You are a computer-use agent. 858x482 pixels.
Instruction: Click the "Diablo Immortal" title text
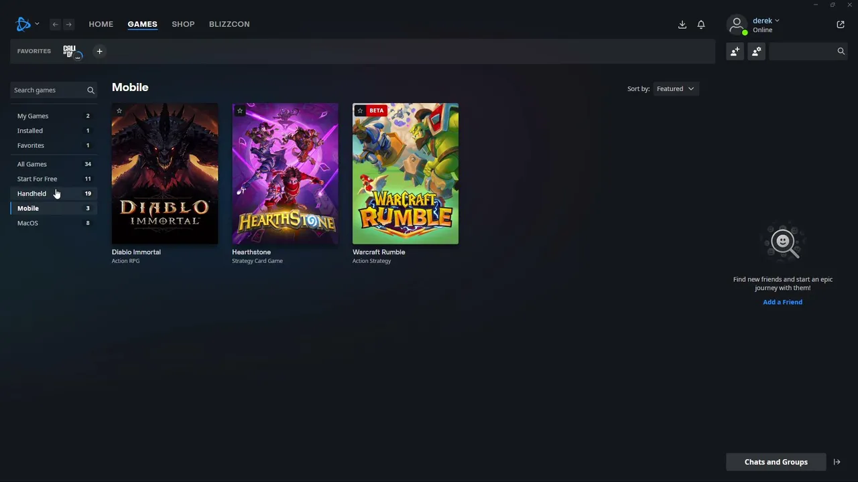(x=136, y=252)
